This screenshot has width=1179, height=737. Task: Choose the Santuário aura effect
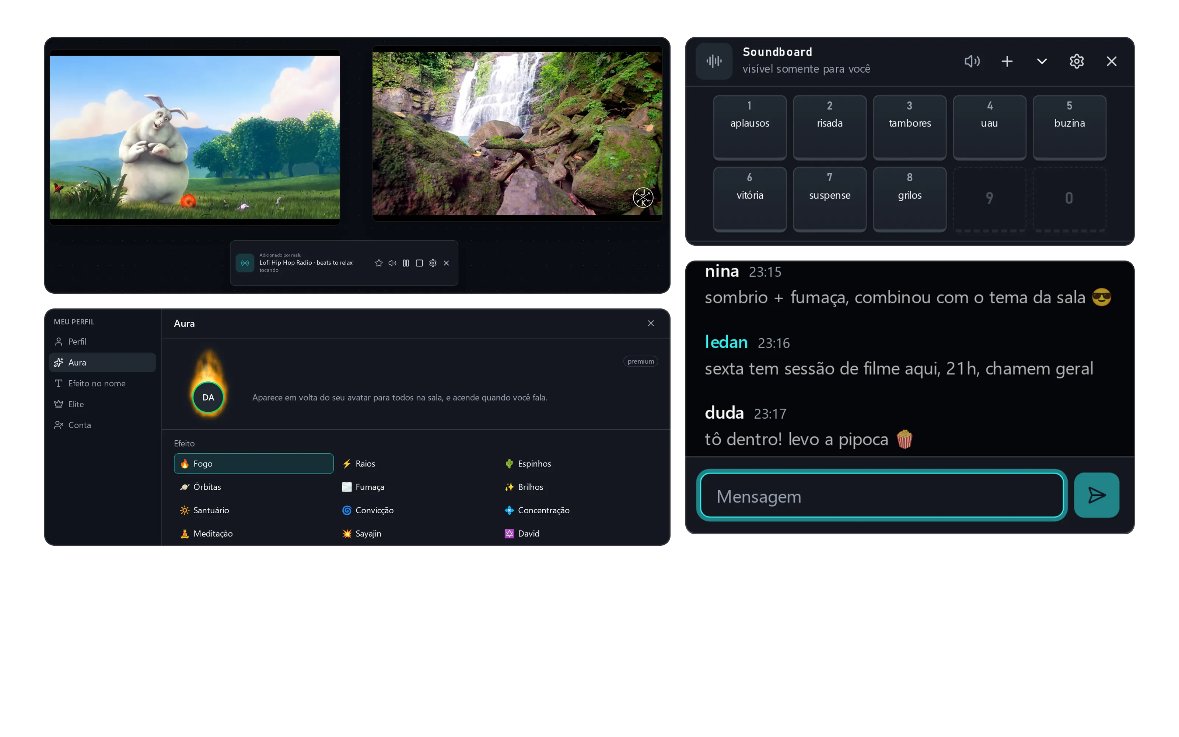(253, 510)
